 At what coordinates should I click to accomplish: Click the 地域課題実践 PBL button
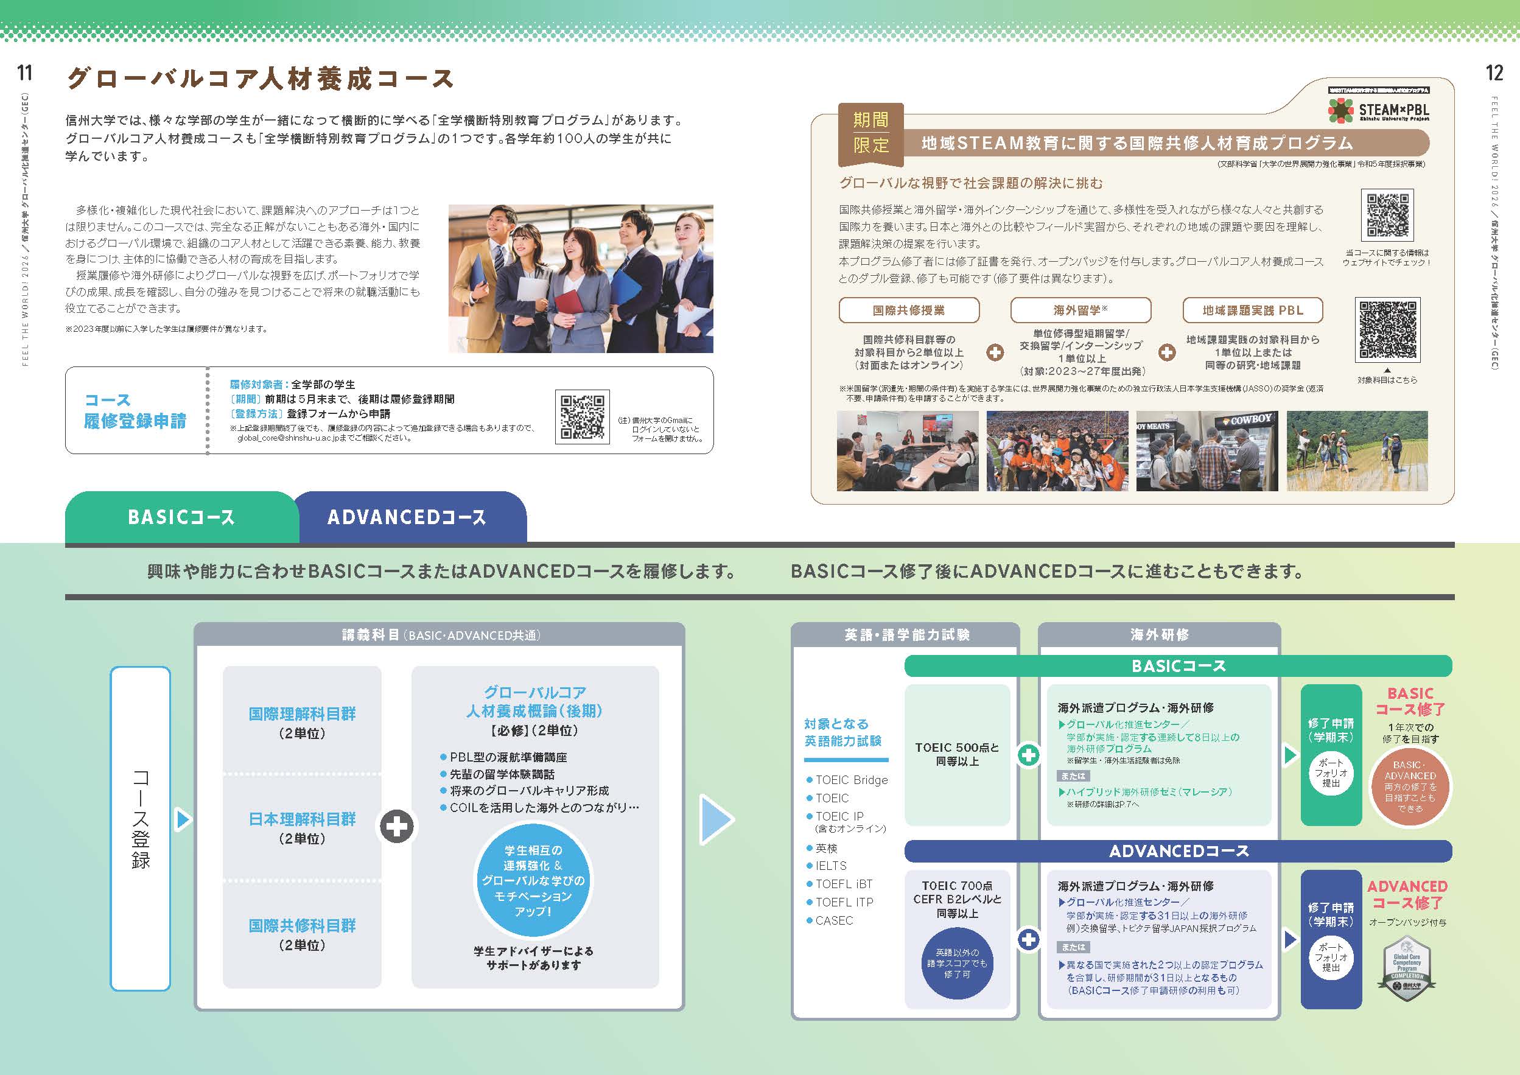[x=1253, y=310]
